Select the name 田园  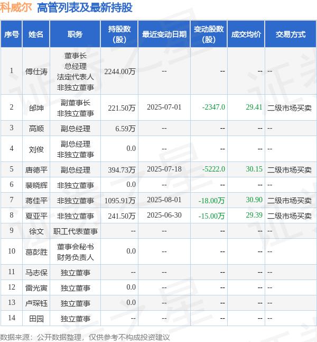pyautogui.click(x=36, y=319)
